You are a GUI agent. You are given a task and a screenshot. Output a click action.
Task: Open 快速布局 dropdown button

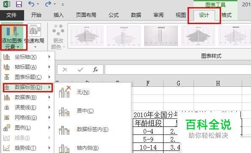(34, 36)
